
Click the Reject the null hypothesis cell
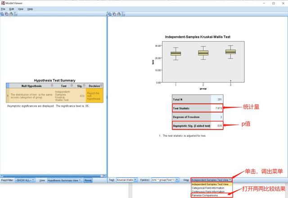tap(94, 96)
